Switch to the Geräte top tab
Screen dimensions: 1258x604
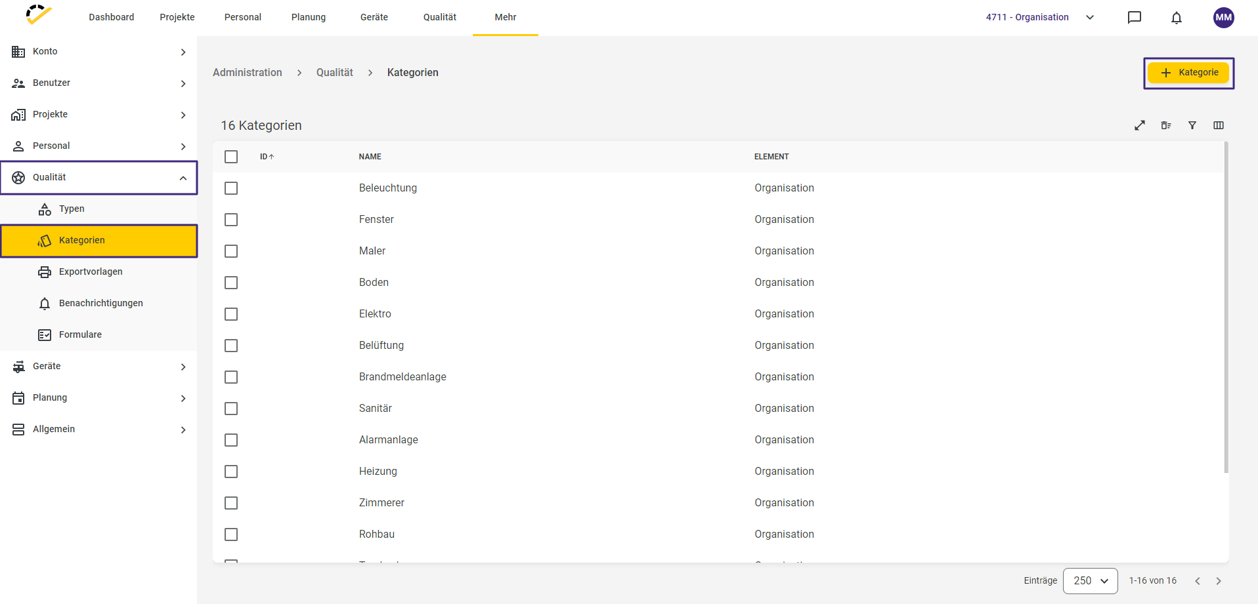pos(374,17)
